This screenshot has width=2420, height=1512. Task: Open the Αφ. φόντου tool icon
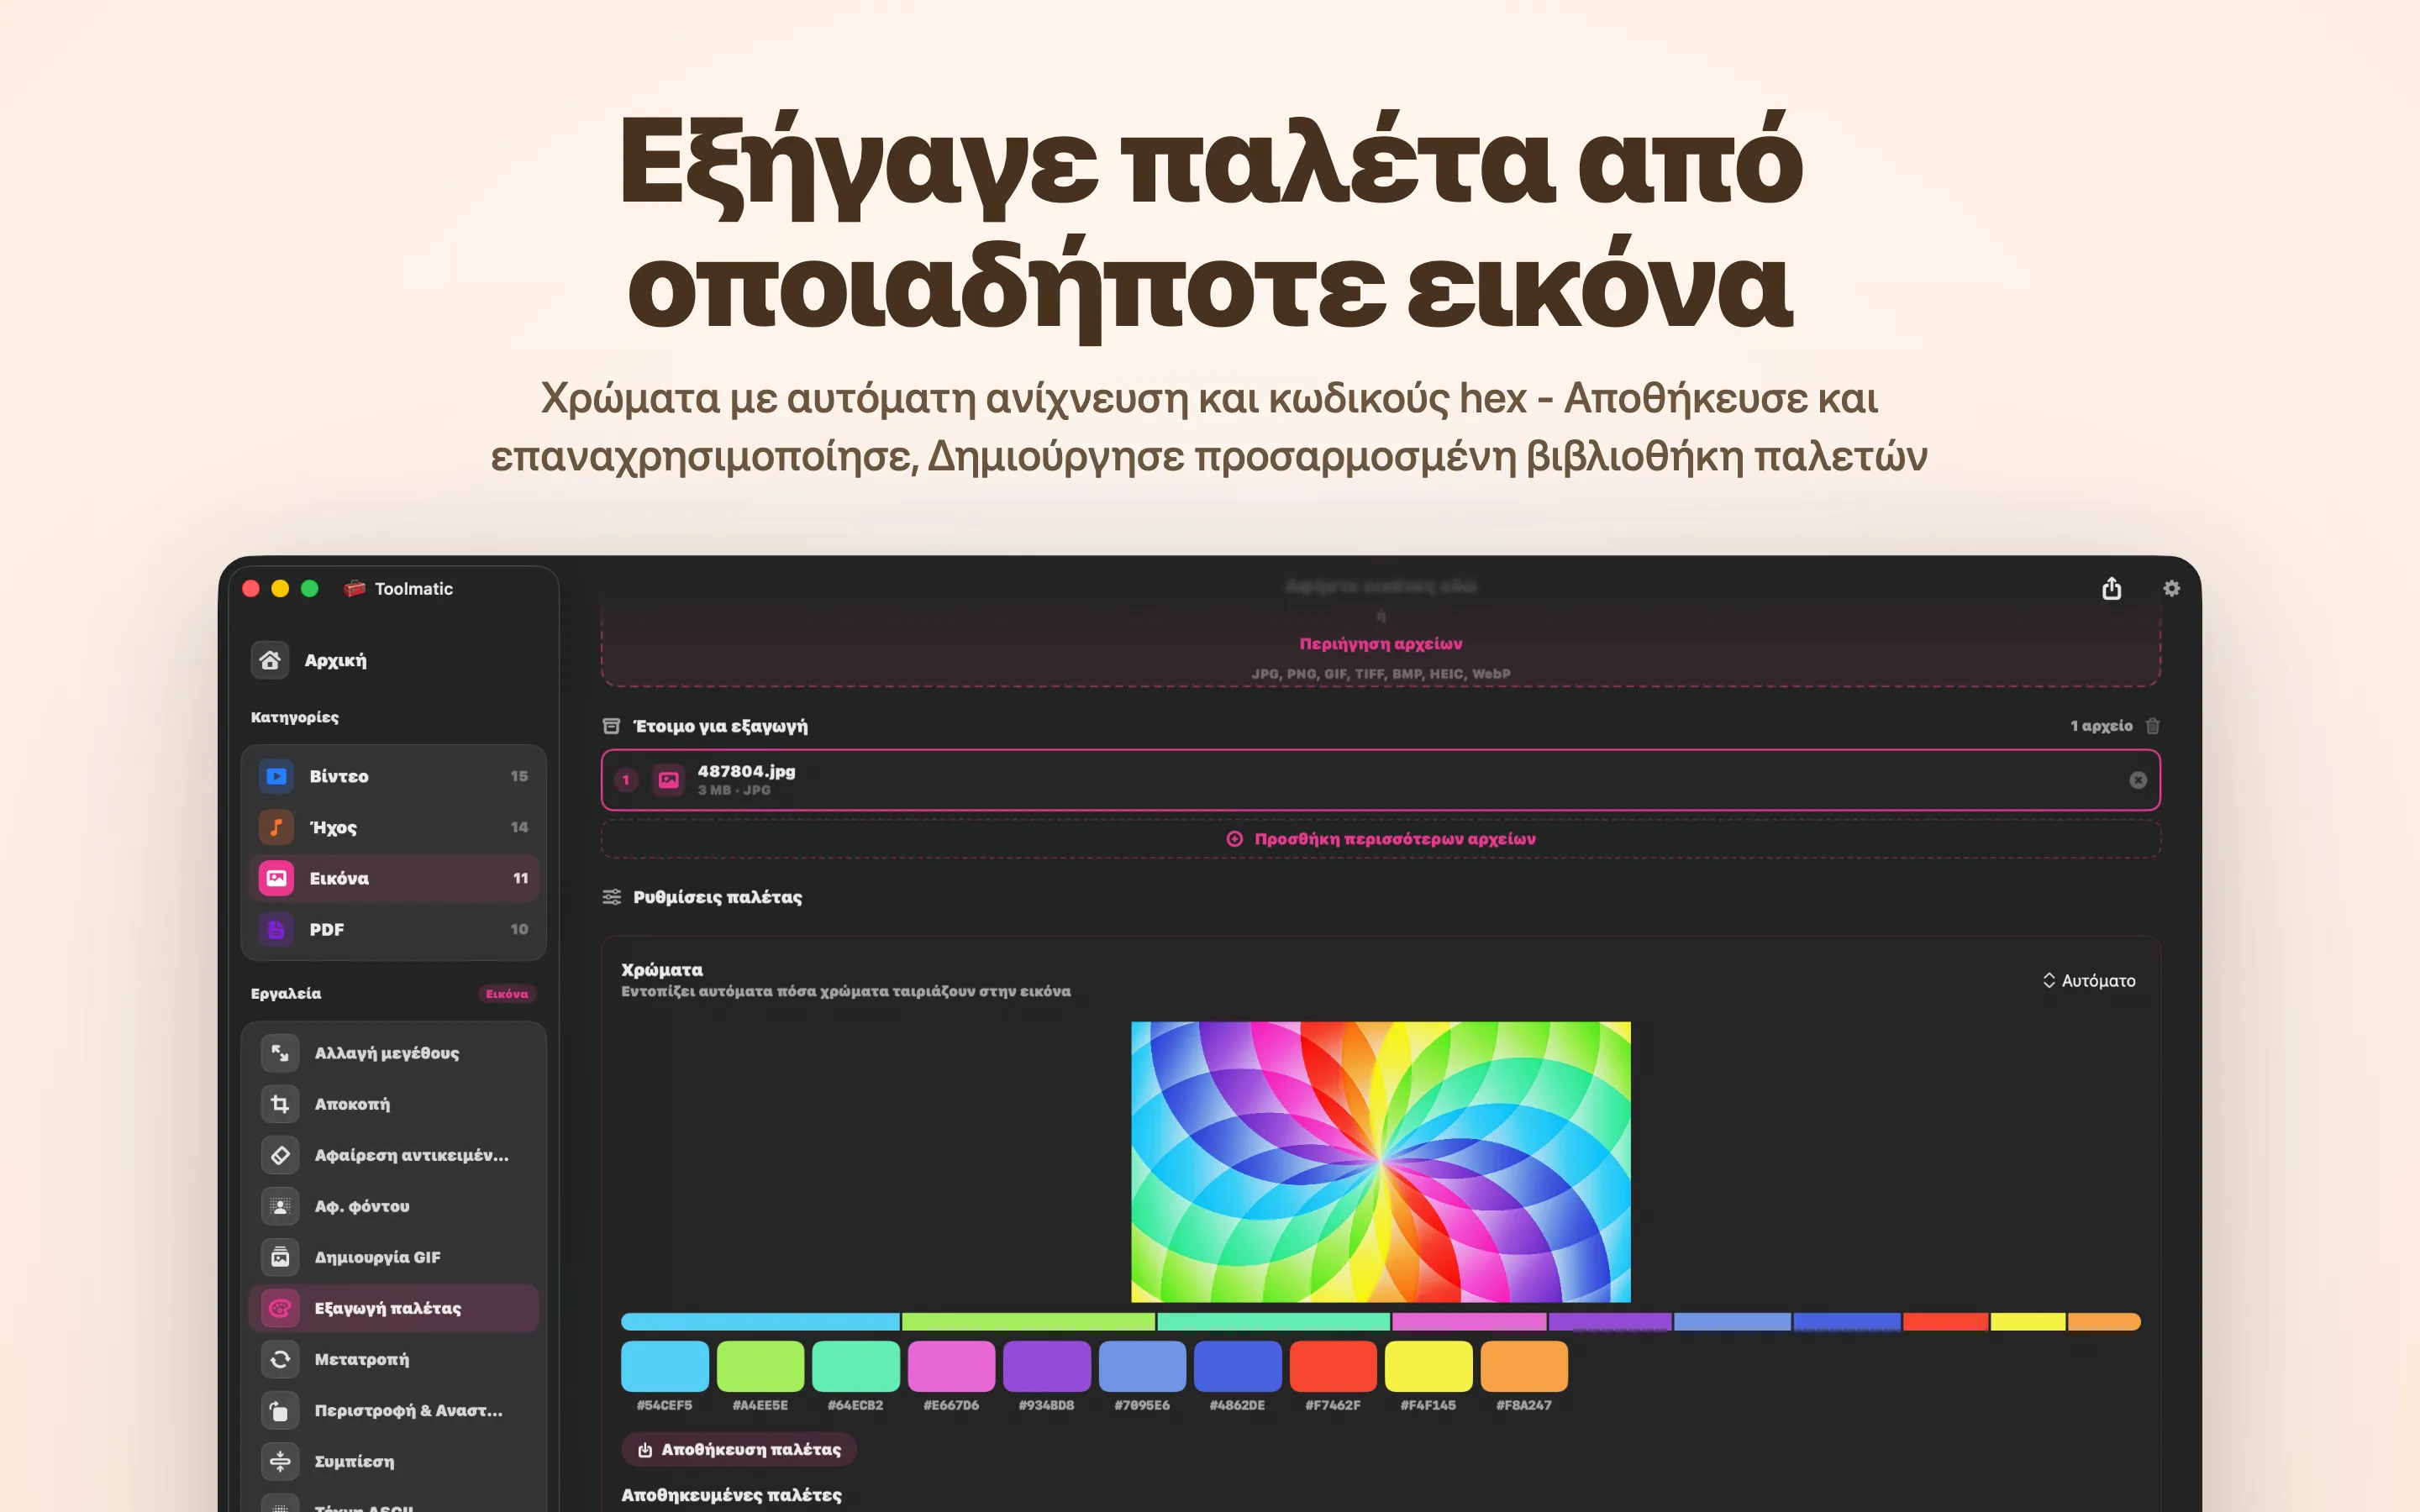pos(280,1206)
